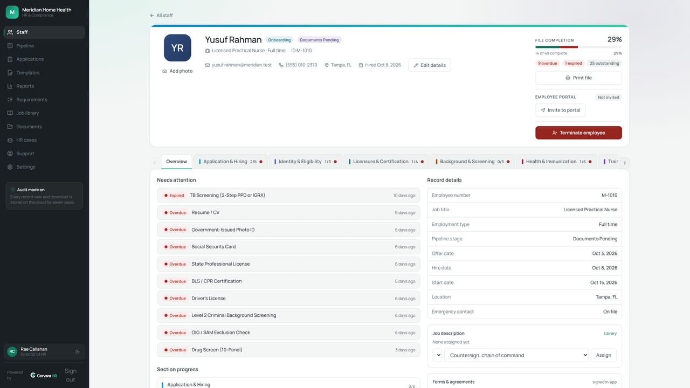Click Sign out in sidebar footer
Screen dimensions: 690x388
tap(71, 375)
